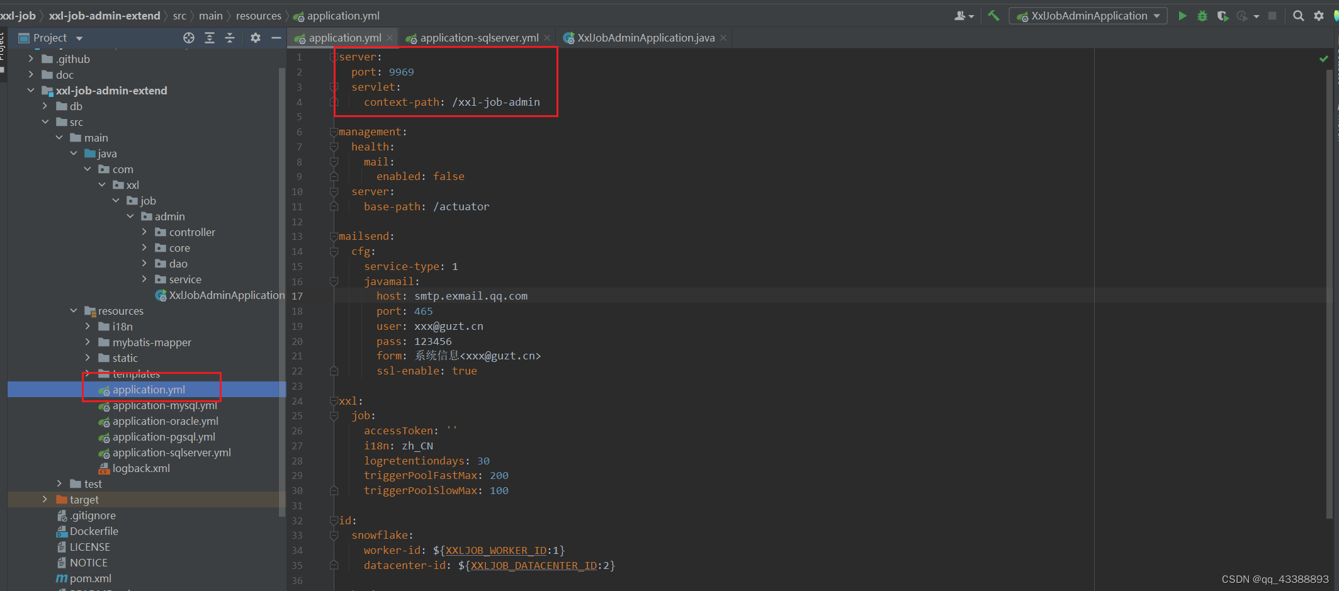Open Search Everywhere magnifier icon
Screen dimensions: 1339x591
point(1298,16)
